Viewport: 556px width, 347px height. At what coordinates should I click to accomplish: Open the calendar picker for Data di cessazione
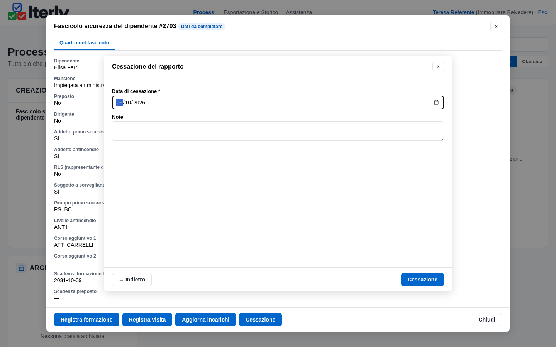tap(436, 103)
